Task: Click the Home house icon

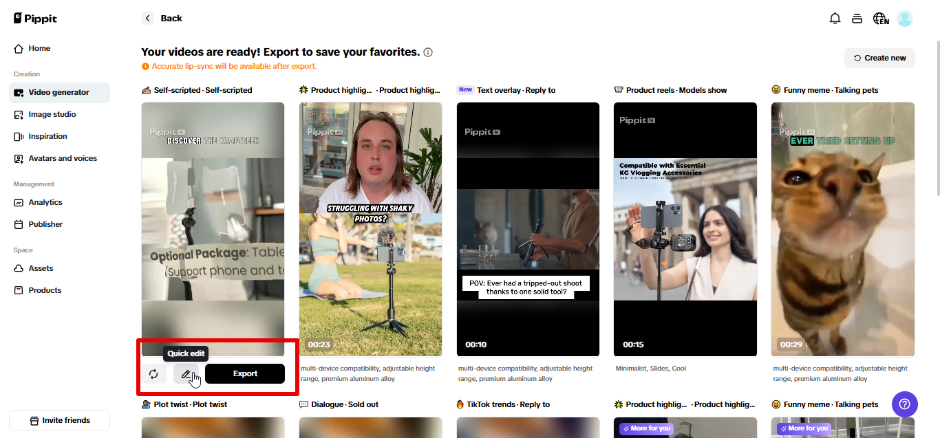Action: click(x=19, y=48)
